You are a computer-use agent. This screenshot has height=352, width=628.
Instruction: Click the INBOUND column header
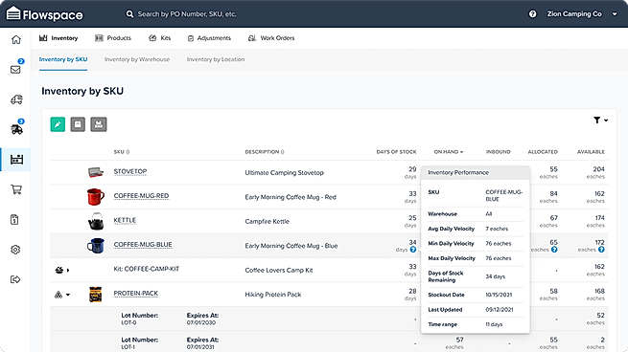click(499, 152)
